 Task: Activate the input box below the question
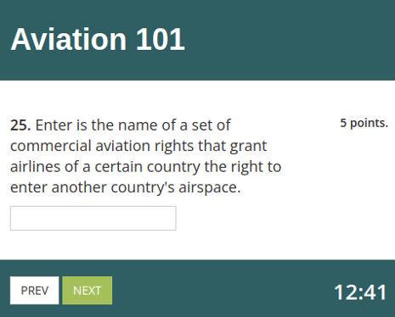[93, 218]
